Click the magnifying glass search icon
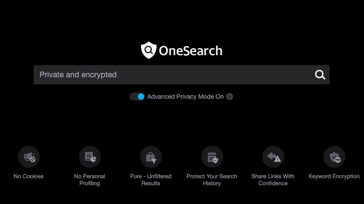Image resolution: width=364 pixels, height=204 pixels. click(320, 75)
